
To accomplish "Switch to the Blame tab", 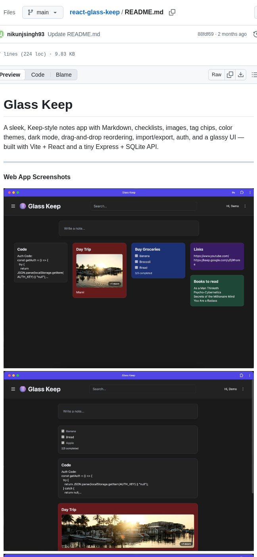I will 64,75.
